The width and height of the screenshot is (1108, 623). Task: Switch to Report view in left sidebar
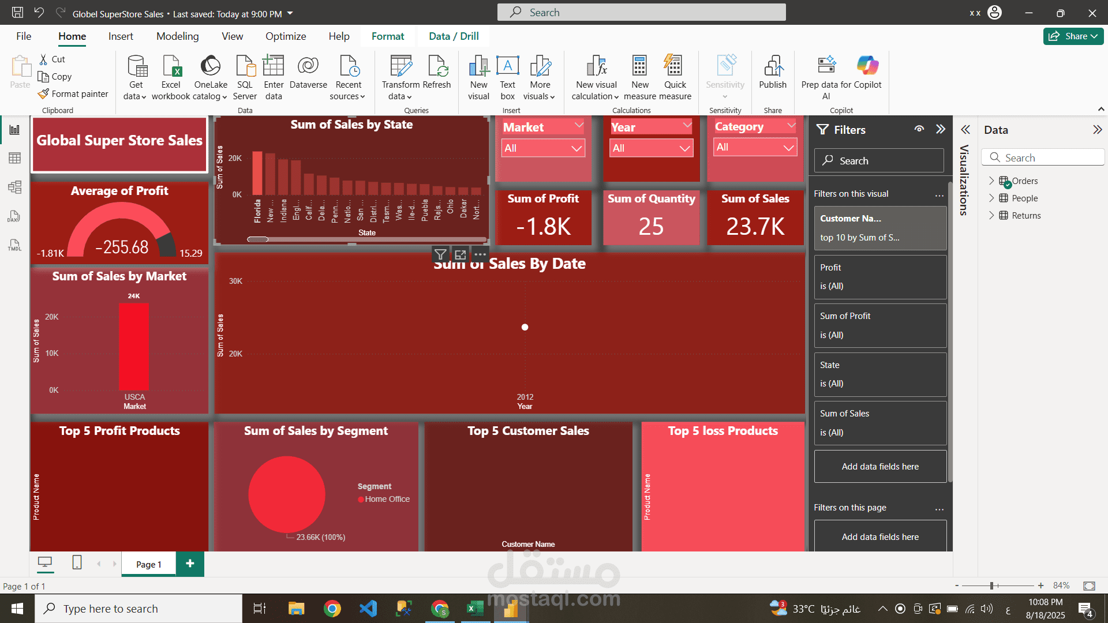click(14, 130)
